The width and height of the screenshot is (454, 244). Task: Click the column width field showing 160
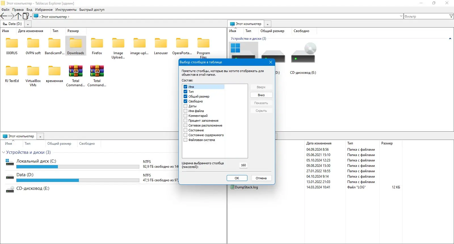pos(243,165)
